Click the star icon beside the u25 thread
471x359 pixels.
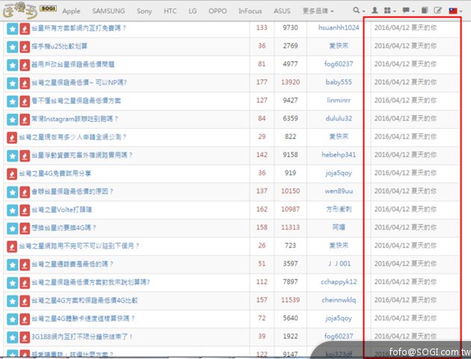[13, 46]
